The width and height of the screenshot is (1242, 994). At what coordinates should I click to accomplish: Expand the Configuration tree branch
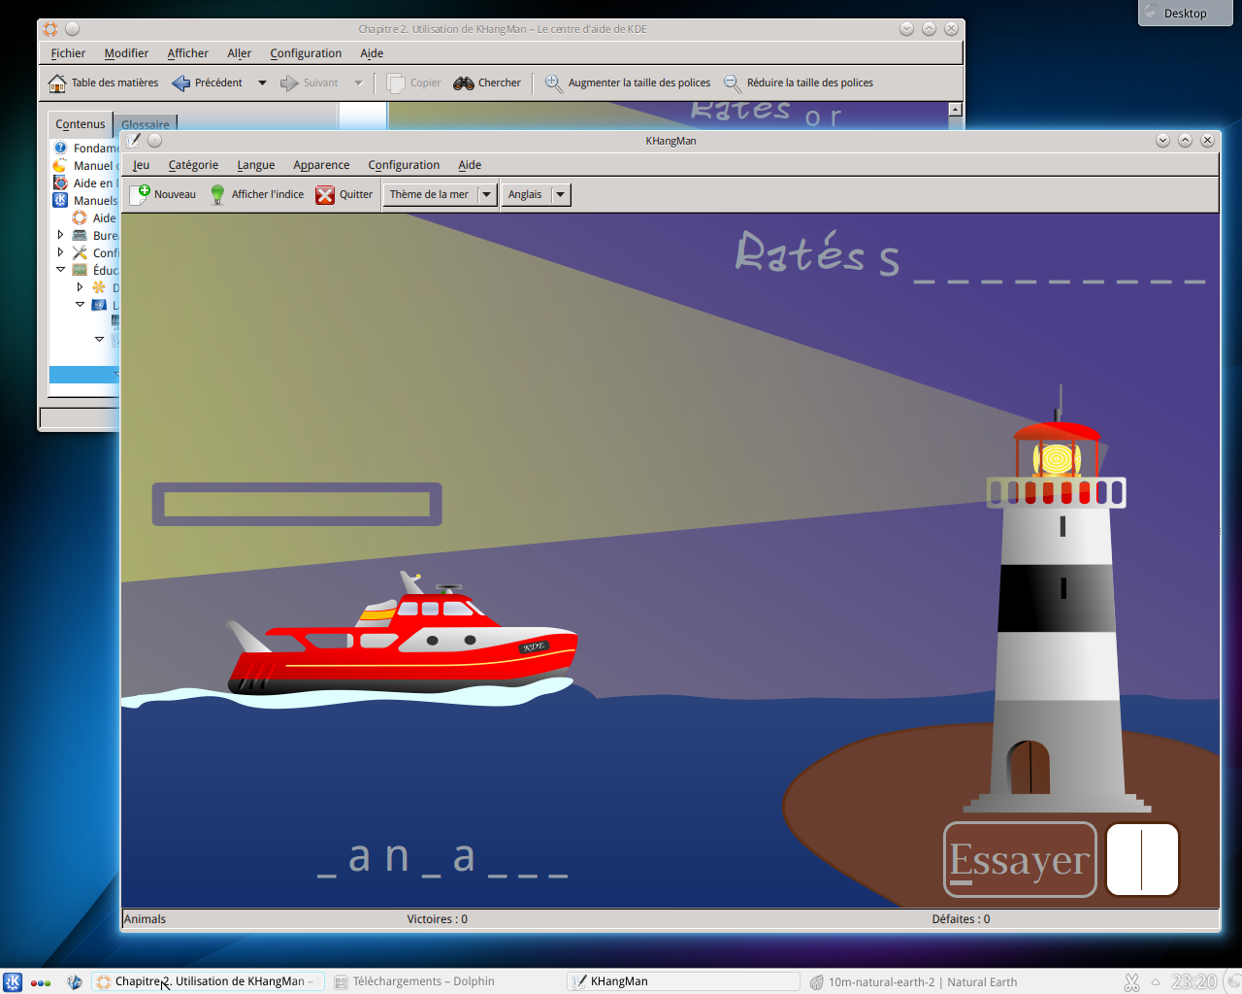click(60, 252)
